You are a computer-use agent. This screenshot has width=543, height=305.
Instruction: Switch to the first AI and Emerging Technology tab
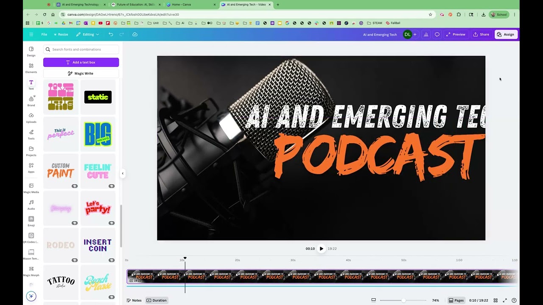click(81, 5)
